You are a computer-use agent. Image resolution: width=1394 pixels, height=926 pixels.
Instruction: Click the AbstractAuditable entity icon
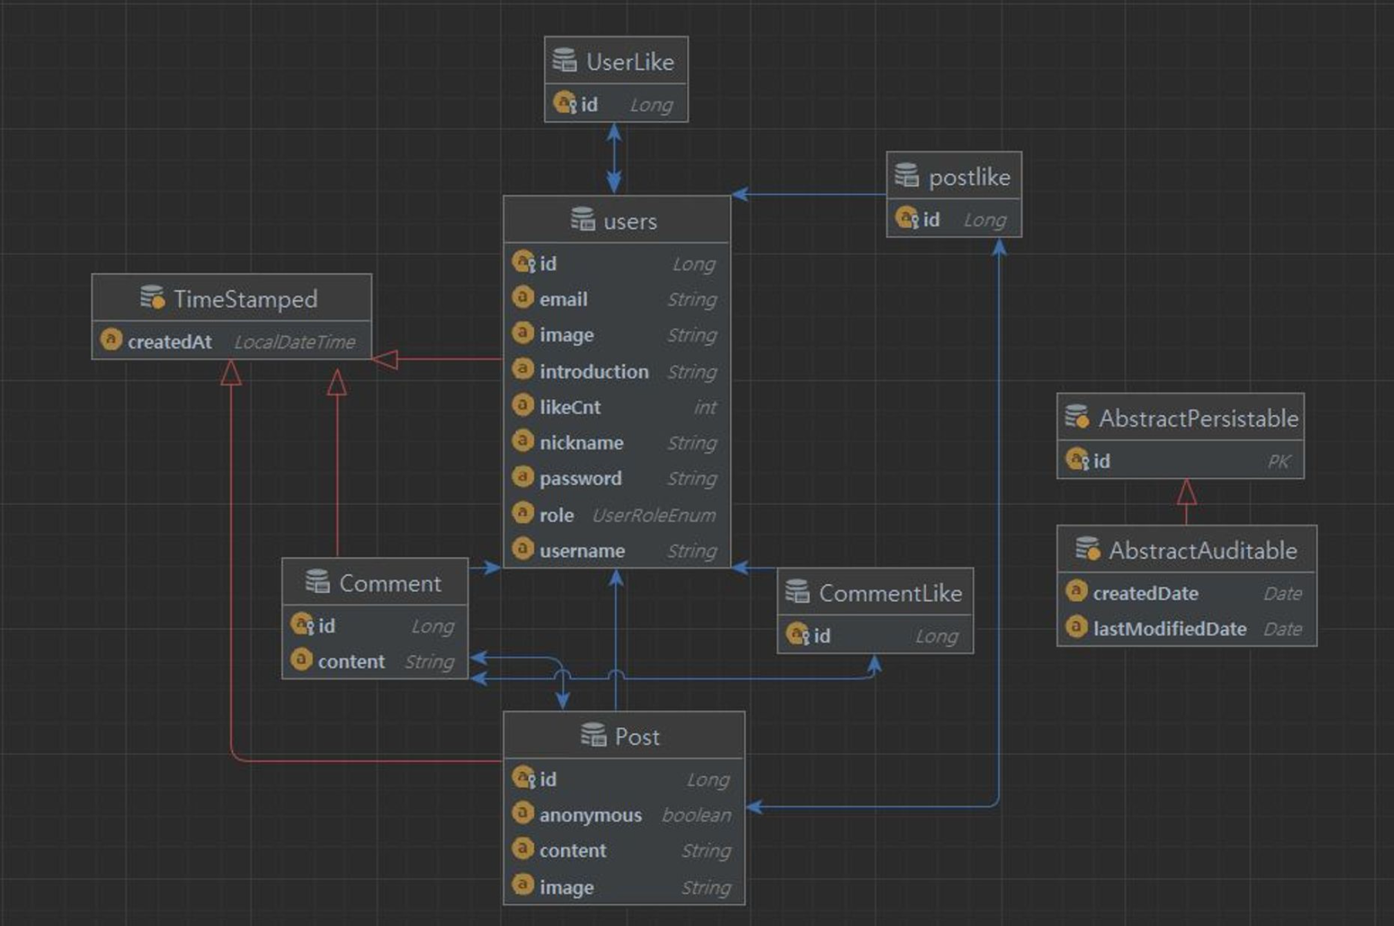(x=1087, y=549)
